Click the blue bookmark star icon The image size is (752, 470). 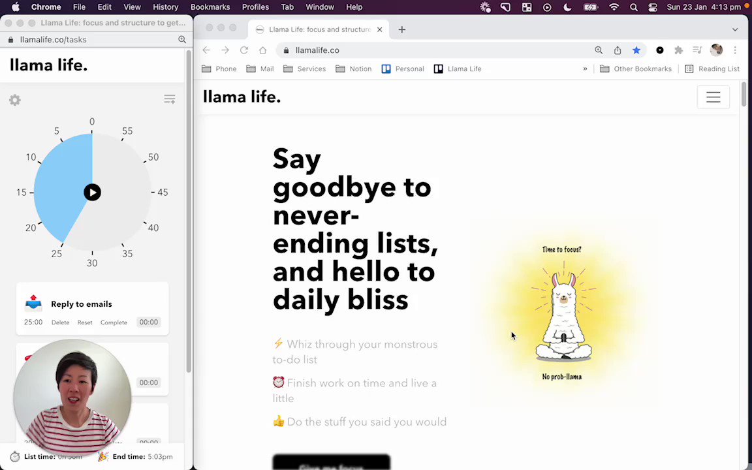(636, 50)
